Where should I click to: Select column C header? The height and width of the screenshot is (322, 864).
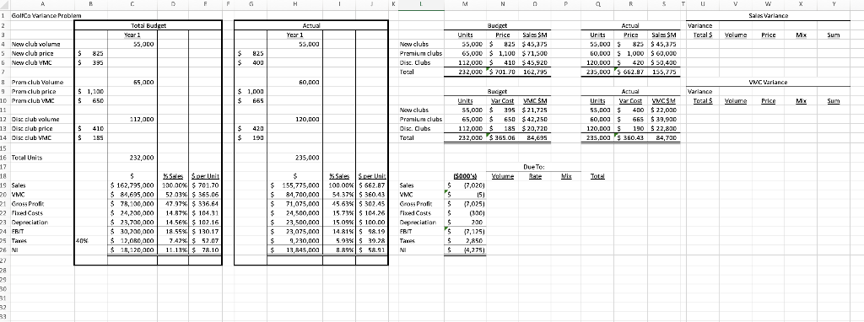coord(132,4)
